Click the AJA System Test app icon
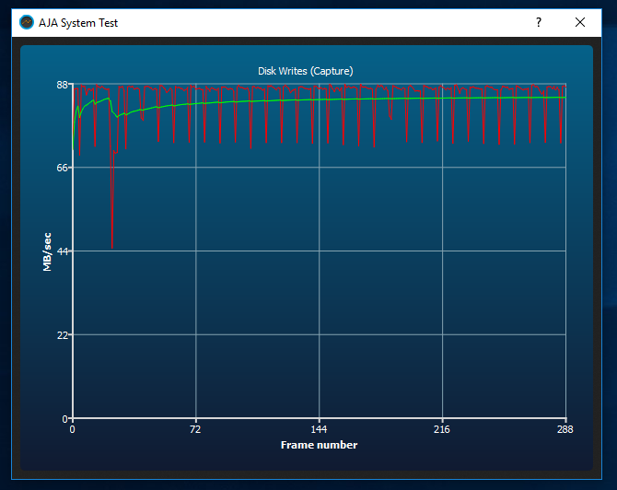This screenshot has width=617, height=490. [x=27, y=22]
